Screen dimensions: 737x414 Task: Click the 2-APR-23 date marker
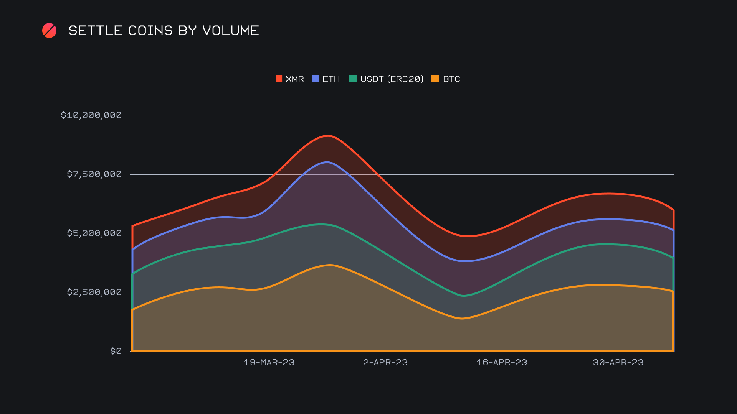tap(385, 363)
